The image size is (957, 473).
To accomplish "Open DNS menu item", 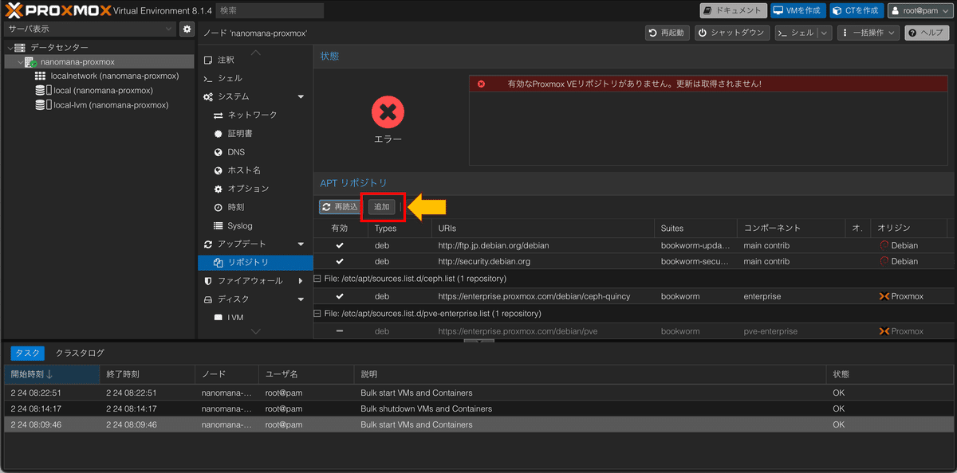I will click(255, 151).
